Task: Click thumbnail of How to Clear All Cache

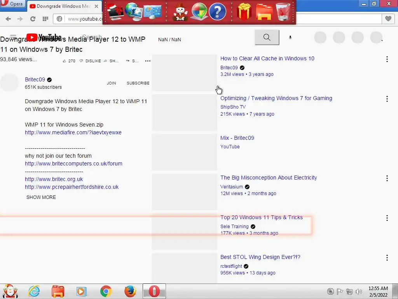Action: (x=185, y=73)
